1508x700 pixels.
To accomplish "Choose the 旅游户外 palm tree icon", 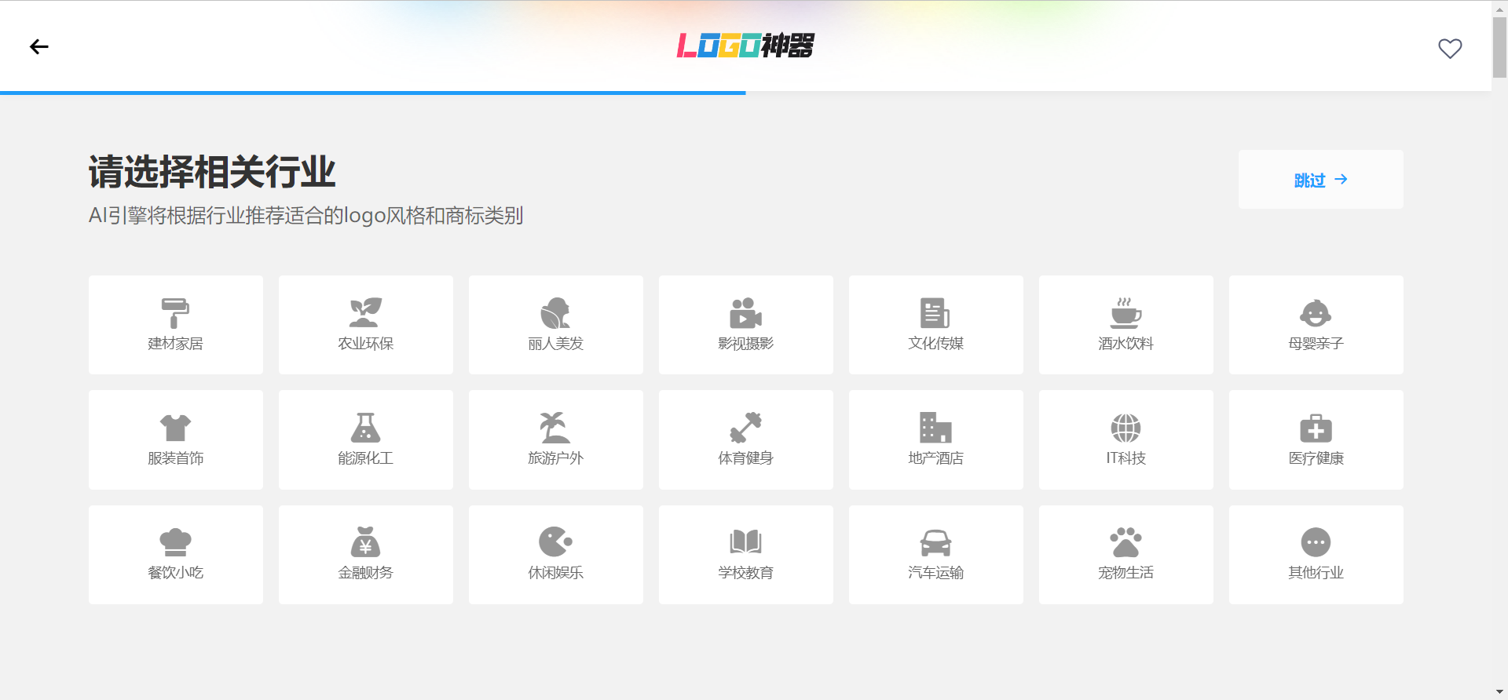I will (555, 428).
